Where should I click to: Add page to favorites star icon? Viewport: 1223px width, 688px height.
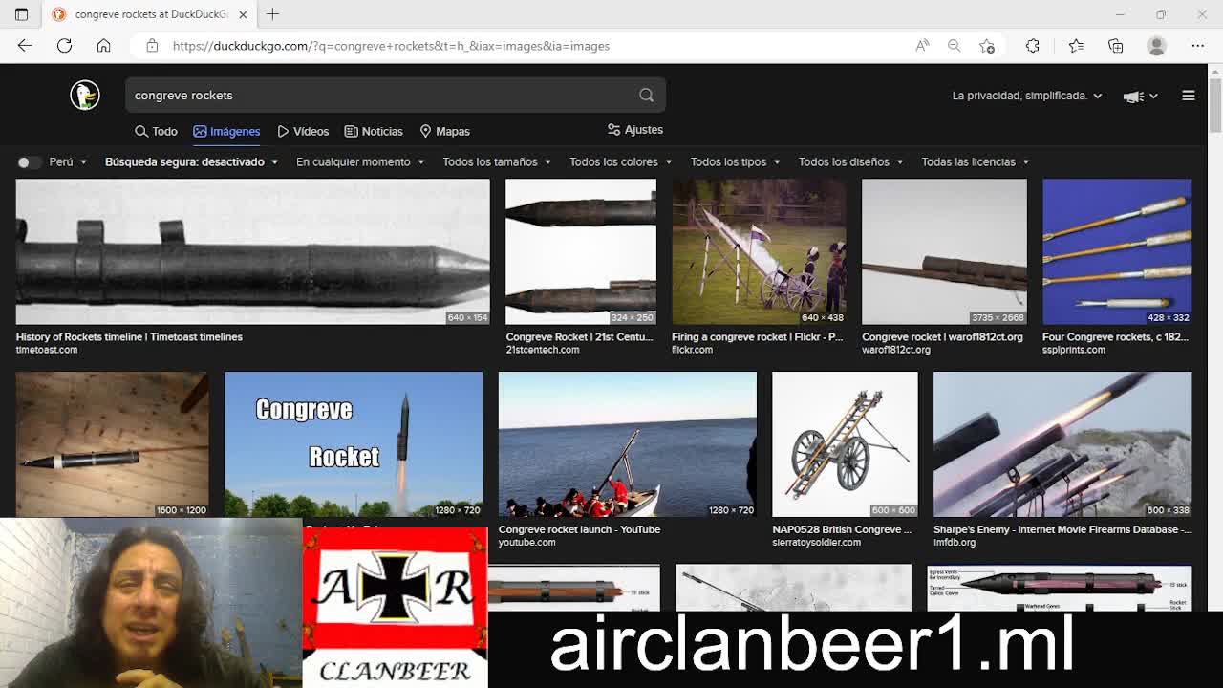pyautogui.click(x=987, y=46)
